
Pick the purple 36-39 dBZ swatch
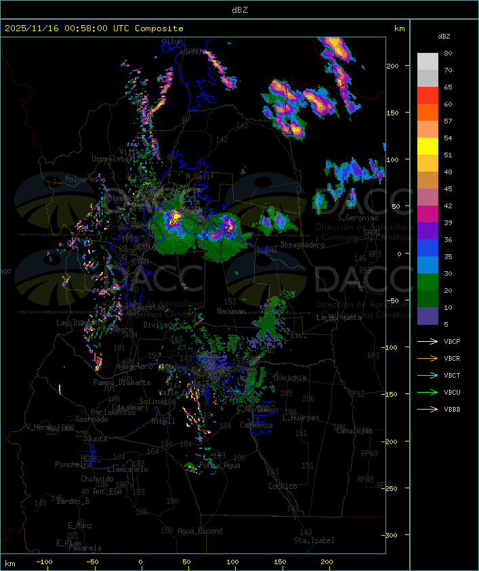pos(428,231)
